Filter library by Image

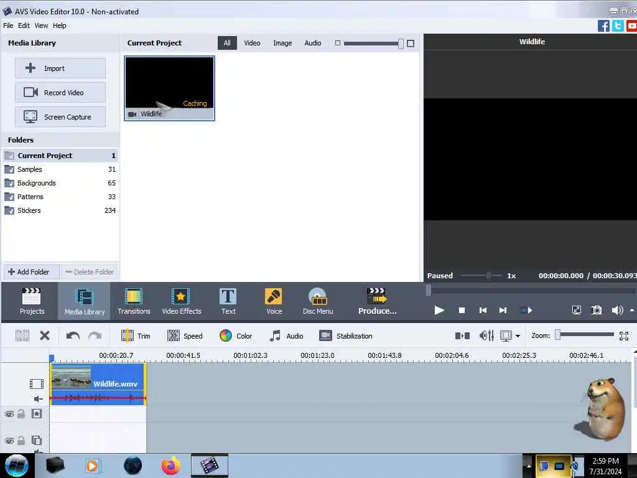[282, 43]
